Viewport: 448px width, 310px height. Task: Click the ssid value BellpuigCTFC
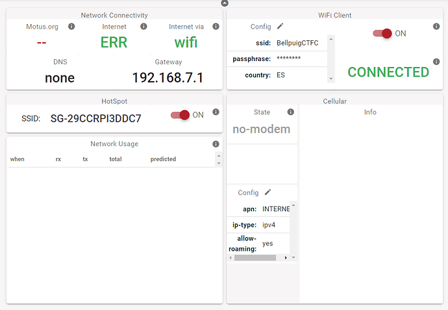pos(297,43)
